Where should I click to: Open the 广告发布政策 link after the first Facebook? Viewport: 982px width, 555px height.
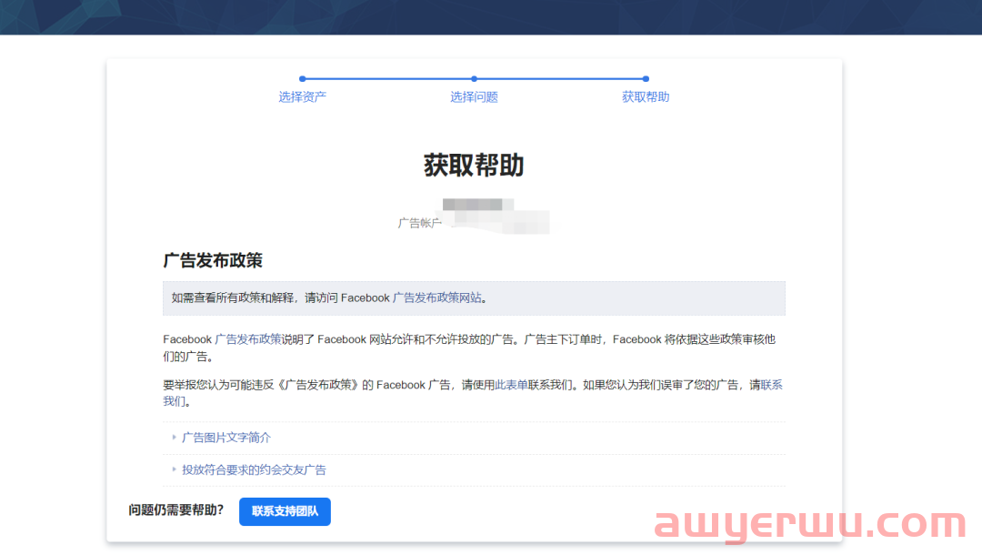(247, 339)
